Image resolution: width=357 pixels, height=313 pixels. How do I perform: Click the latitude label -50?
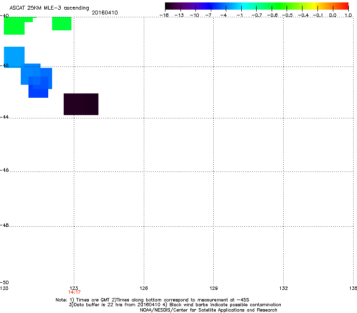pyautogui.click(x=4, y=282)
